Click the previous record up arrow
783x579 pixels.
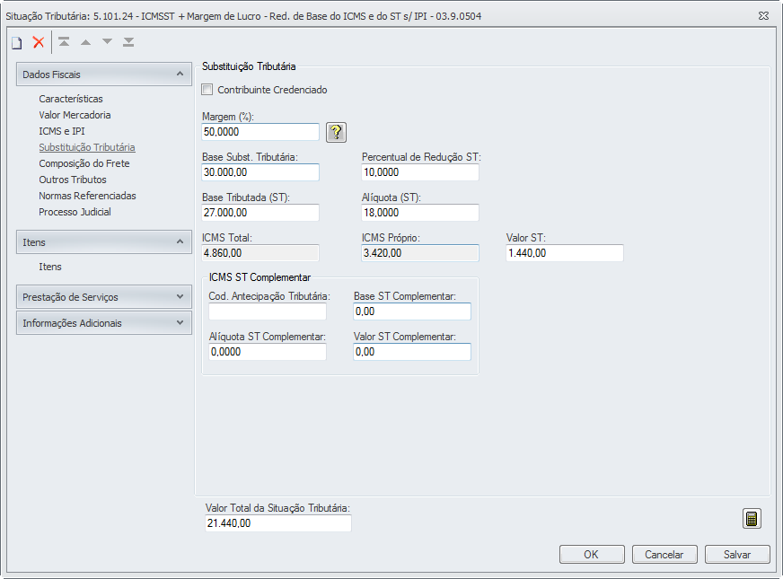pyautogui.click(x=85, y=42)
